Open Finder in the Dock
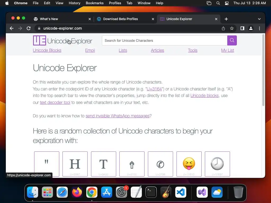The width and height of the screenshot is (271, 203). (x=33, y=192)
